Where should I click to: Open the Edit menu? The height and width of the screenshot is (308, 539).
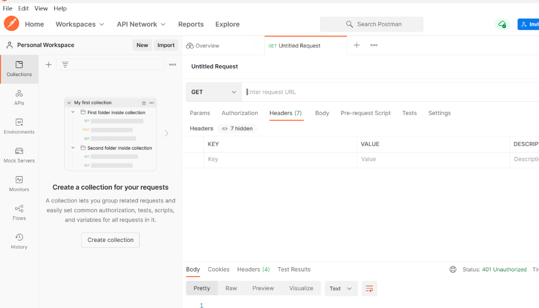point(23,8)
